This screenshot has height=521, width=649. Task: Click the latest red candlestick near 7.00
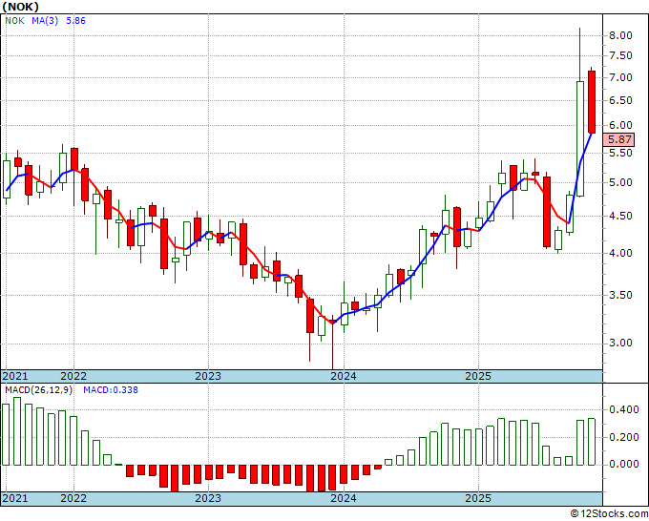pyautogui.click(x=592, y=102)
